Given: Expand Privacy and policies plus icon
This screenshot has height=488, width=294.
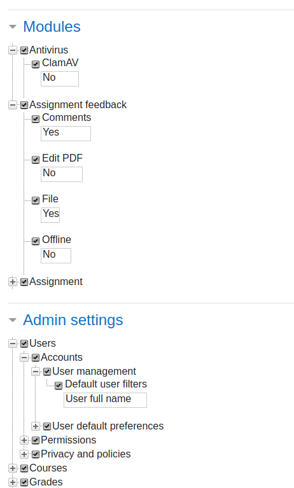Looking at the screenshot, I should click(24, 454).
